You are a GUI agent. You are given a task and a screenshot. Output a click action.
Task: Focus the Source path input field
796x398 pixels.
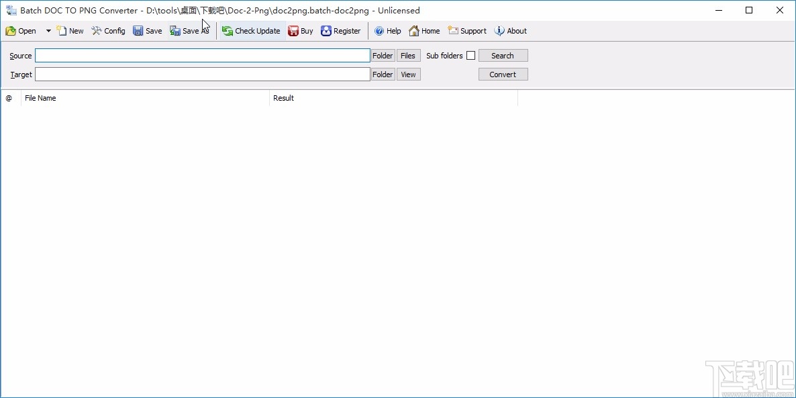click(x=203, y=55)
